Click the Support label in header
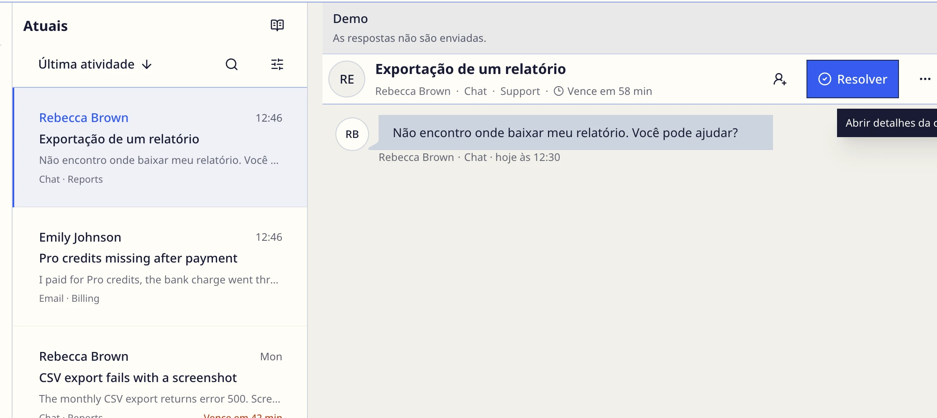Viewport: 937px width, 418px height. 520,91
